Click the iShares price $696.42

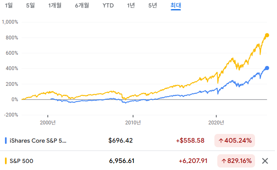pyautogui.click(x=120, y=141)
